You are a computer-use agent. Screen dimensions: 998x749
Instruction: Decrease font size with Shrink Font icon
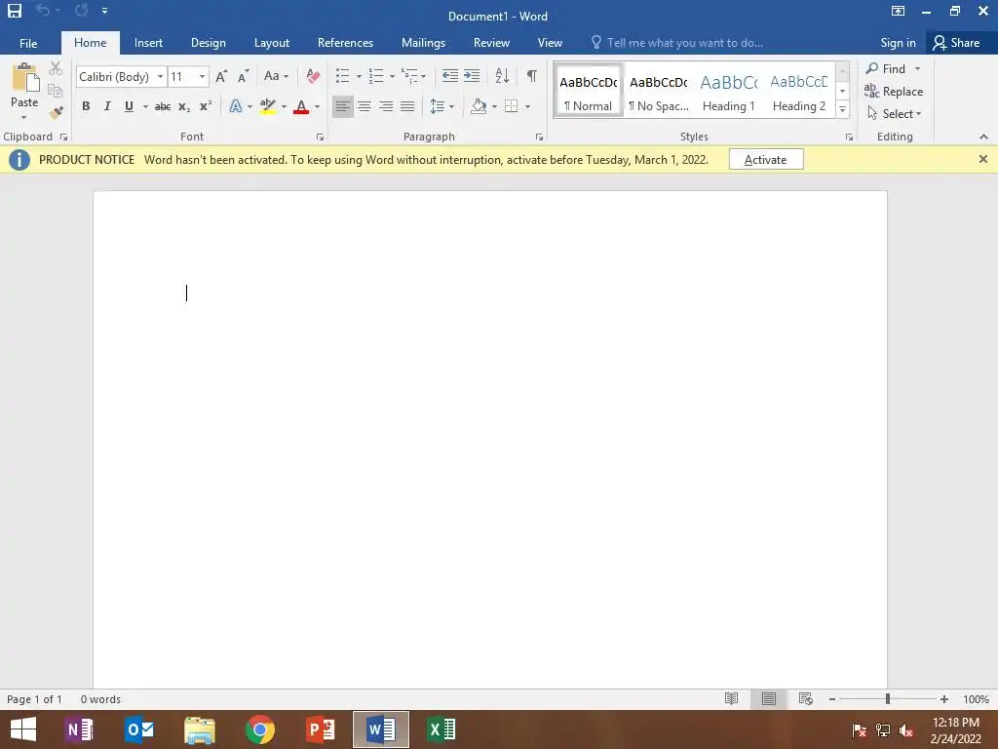click(243, 76)
